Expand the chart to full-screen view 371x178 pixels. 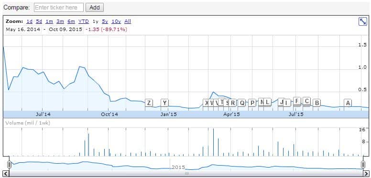coord(363,22)
